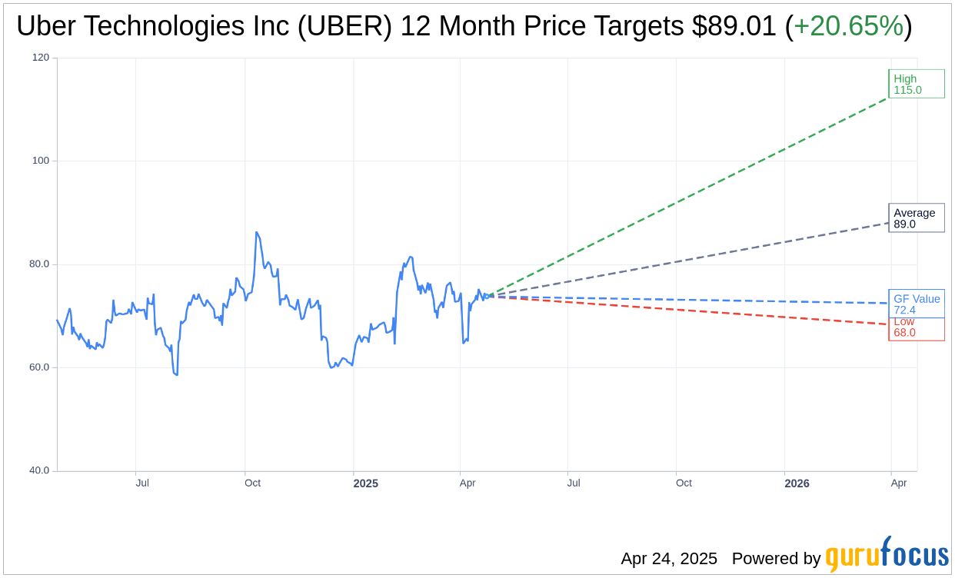Click the 100 y-axis tick label
The height and width of the screenshot is (578, 955).
tap(41, 161)
